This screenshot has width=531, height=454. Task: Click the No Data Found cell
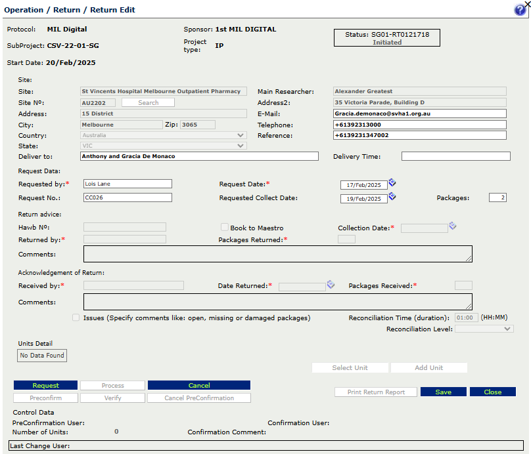pos(42,356)
